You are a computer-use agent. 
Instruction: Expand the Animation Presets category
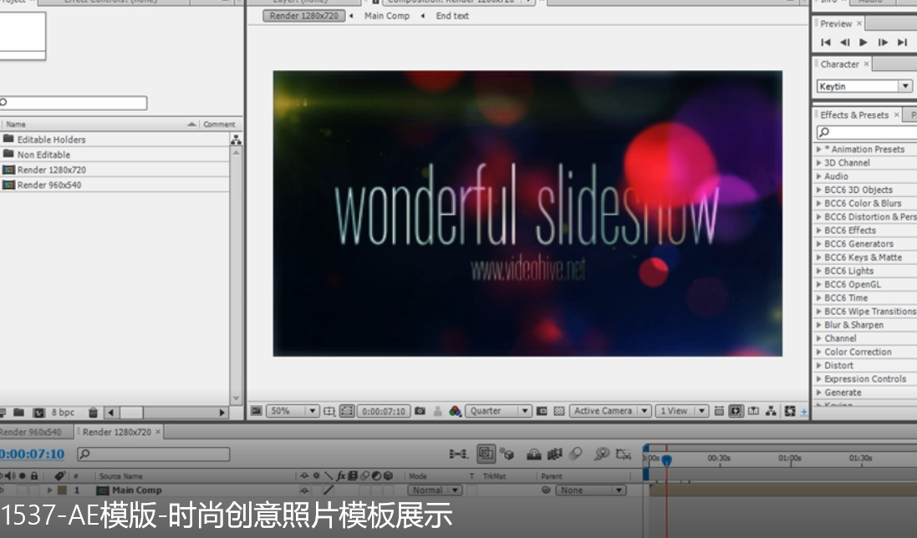tap(818, 150)
